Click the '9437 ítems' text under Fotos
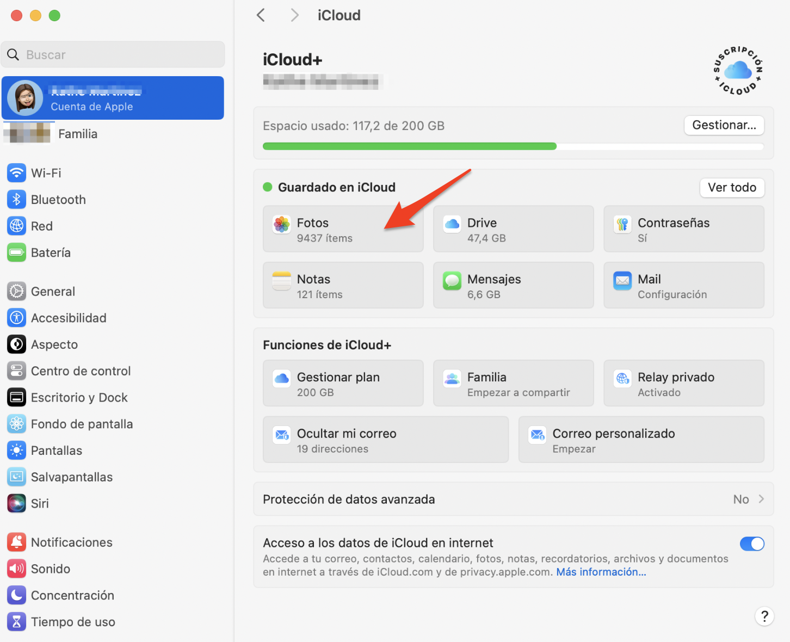The height and width of the screenshot is (642, 790). [325, 238]
